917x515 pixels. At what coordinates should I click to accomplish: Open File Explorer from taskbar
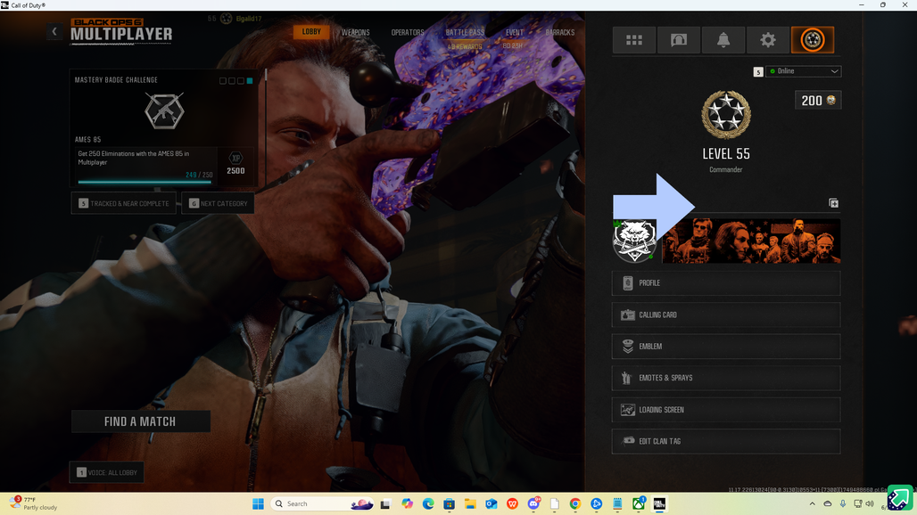tap(470, 504)
